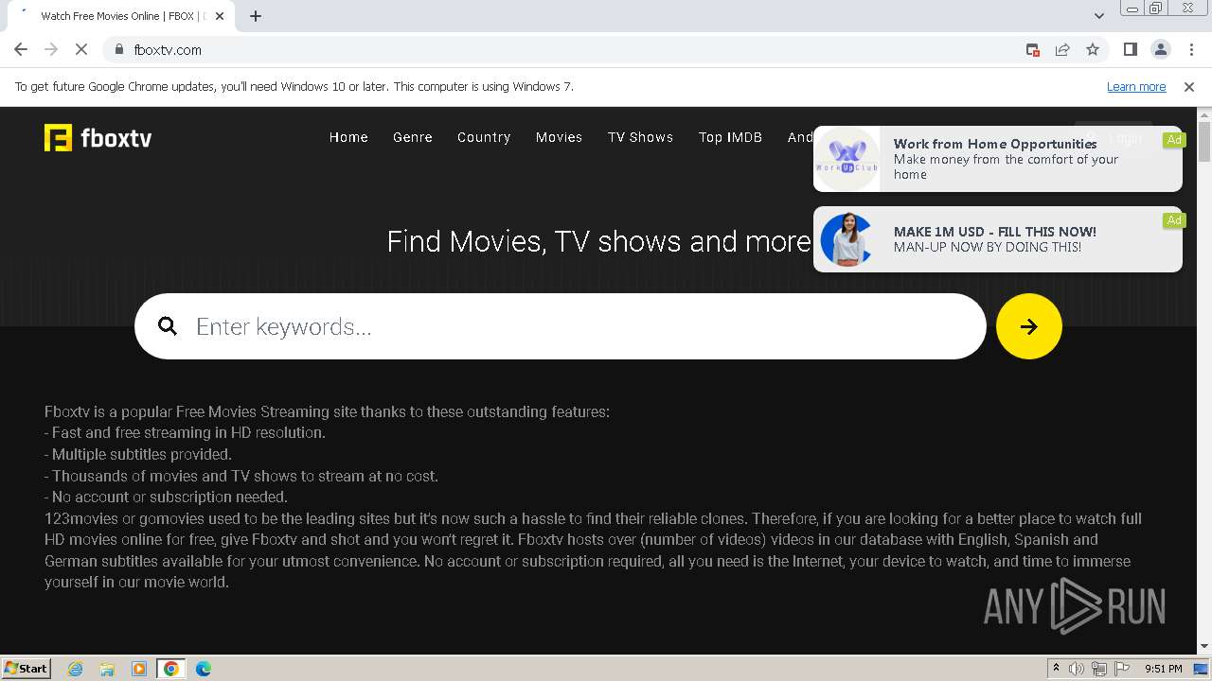Click the 'Fast and free streaming in HD' line
This screenshot has height=681, width=1212.
pyautogui.click(x=185, y=432)
